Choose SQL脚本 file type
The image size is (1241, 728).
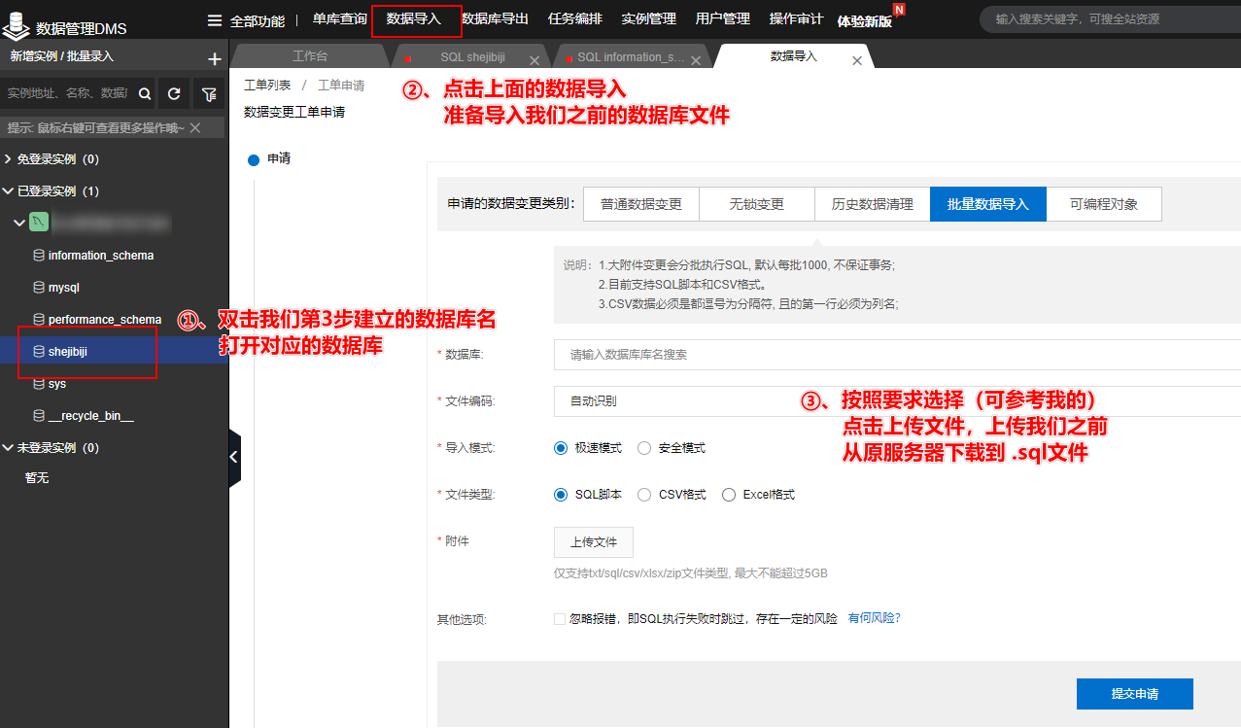coord(560,495)
